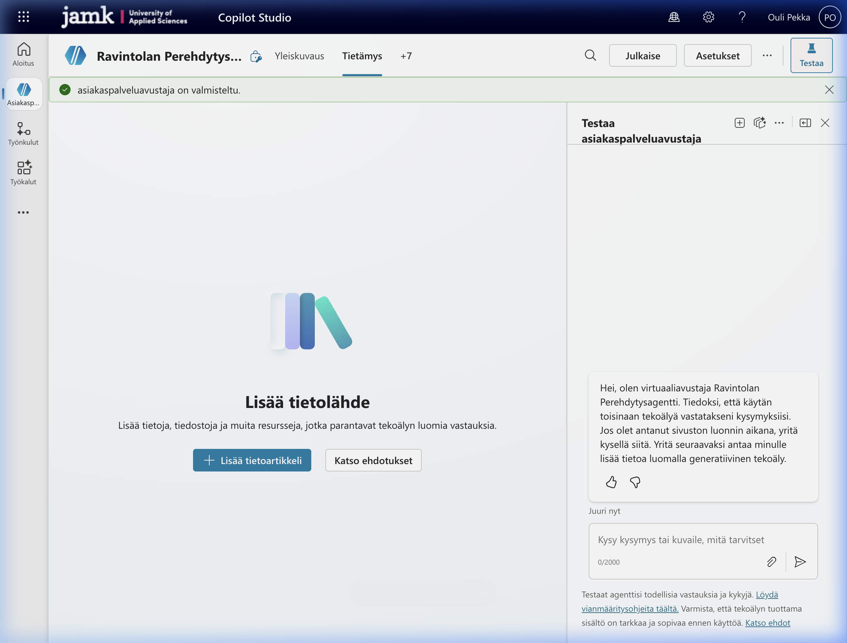Click the Katso ehdot link

point(767,623)
